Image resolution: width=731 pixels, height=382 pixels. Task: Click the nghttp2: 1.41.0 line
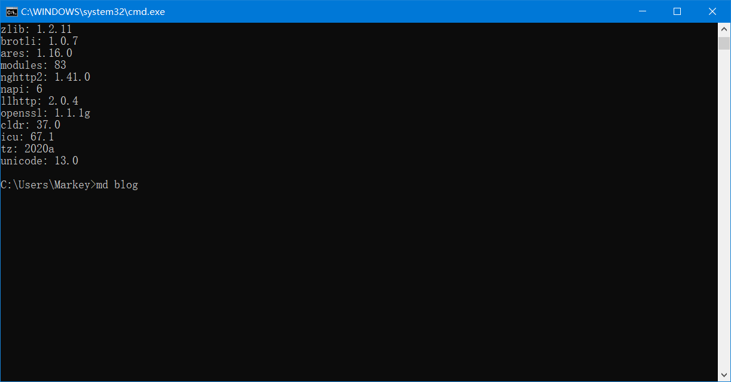(x=45, y=77)
